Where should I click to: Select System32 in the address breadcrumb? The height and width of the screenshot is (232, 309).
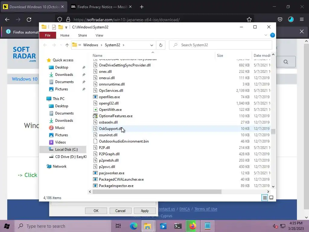[x=112, y=45]
